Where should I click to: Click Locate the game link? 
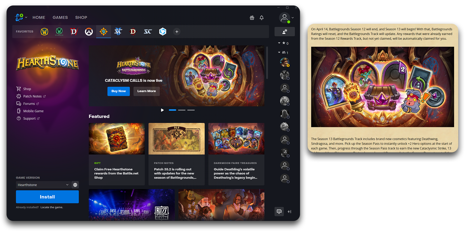click(x=52, y=207)
